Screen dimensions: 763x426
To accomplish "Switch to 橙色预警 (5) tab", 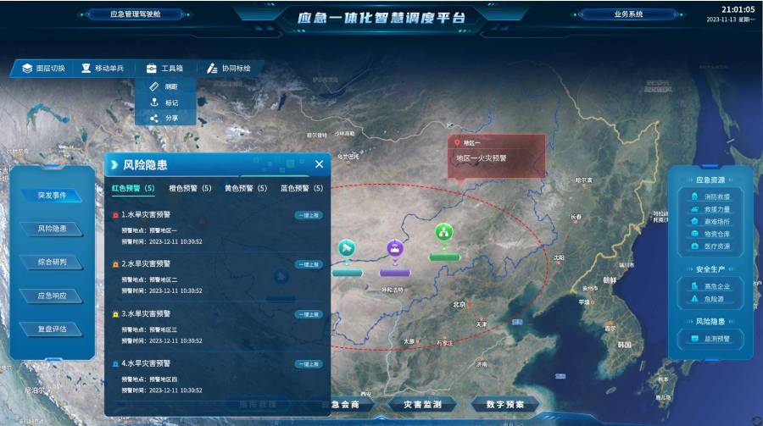I will [x=190, y=188].
